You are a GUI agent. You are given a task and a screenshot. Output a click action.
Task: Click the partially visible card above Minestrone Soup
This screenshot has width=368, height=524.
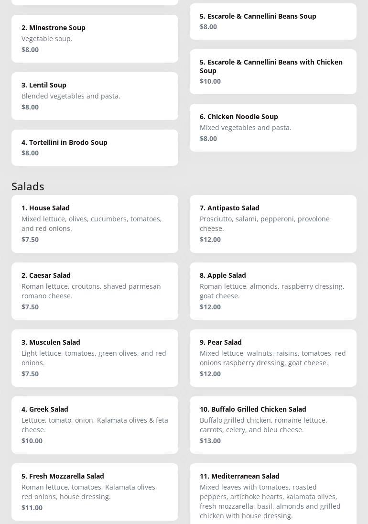coord(95,2)
